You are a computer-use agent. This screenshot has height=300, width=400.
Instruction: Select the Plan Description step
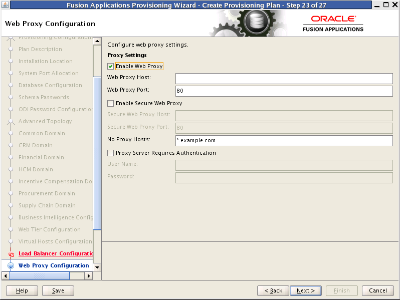[40, 49]
